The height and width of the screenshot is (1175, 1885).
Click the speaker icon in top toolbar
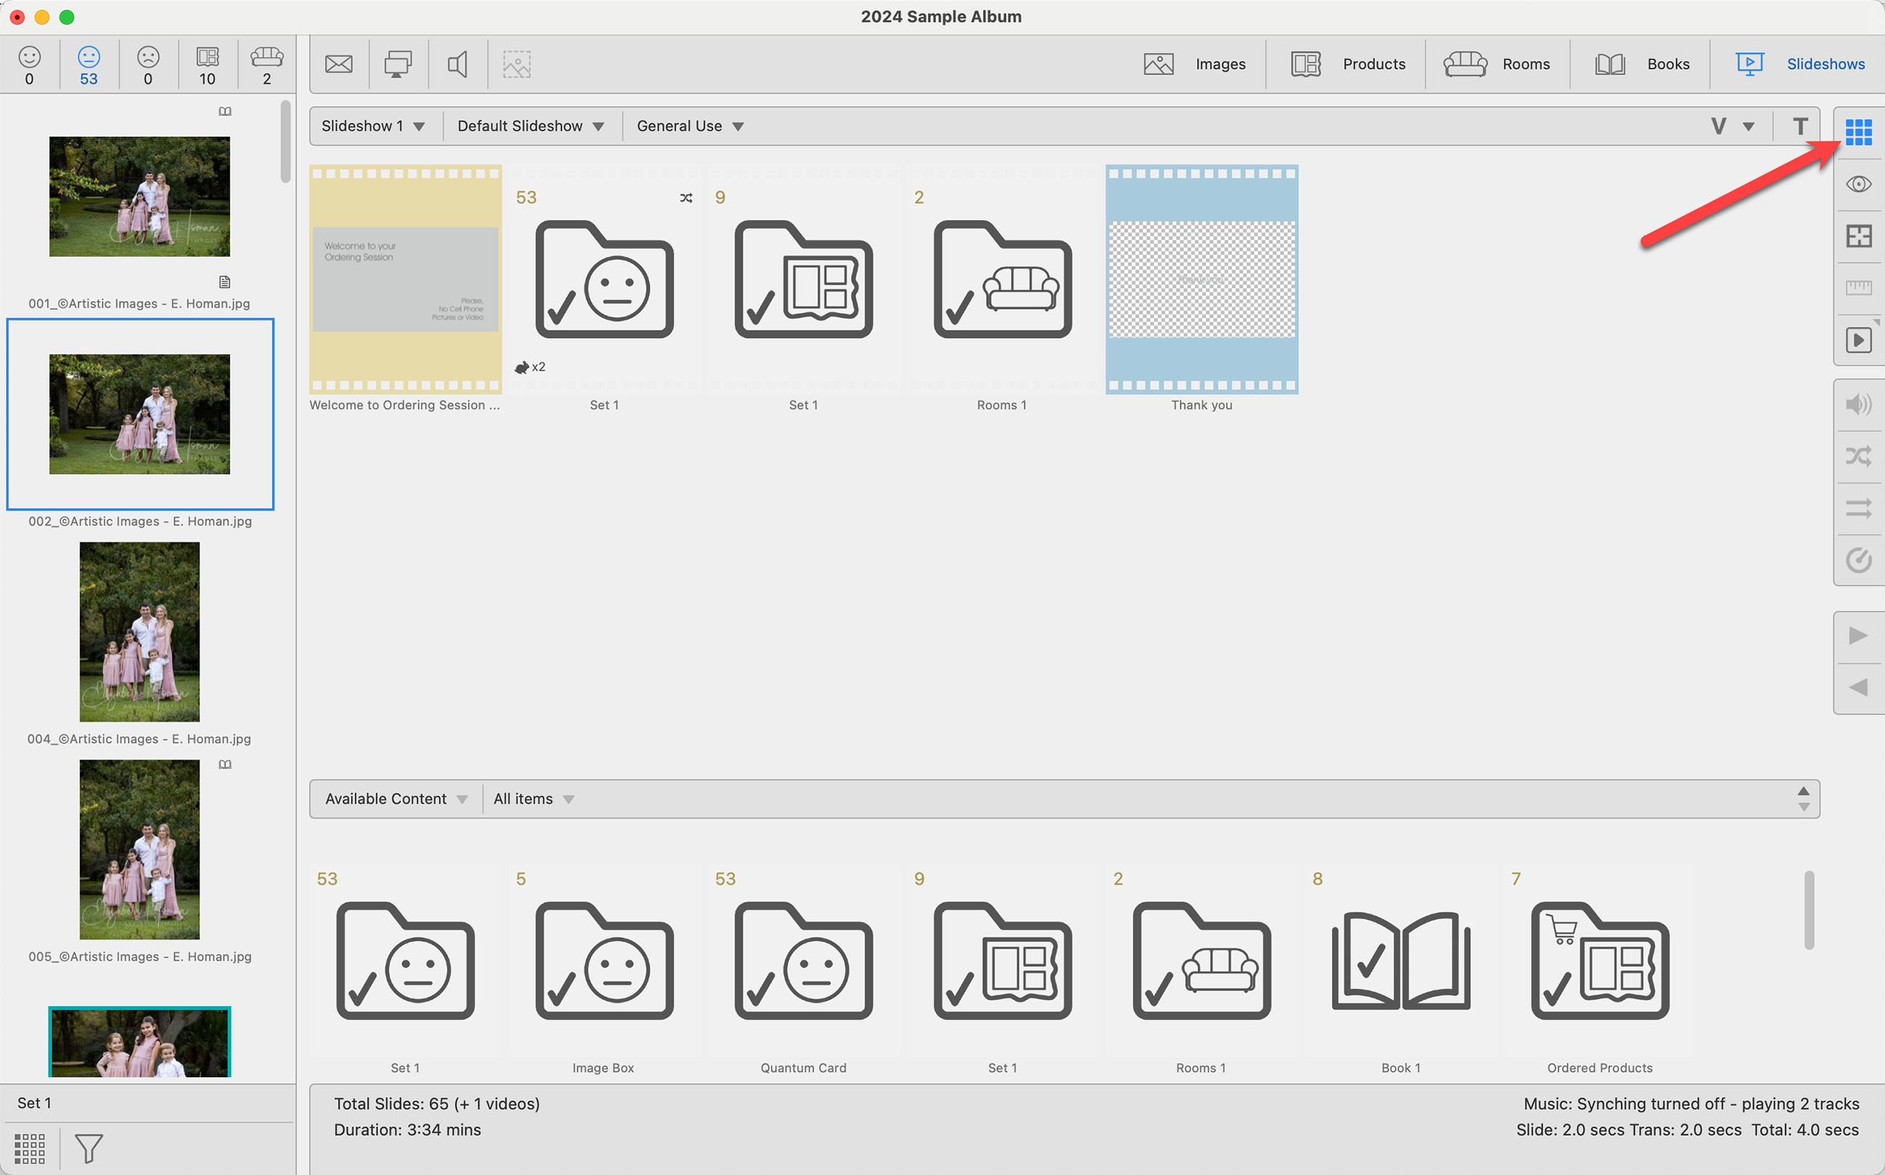click(x=458, y=65)
